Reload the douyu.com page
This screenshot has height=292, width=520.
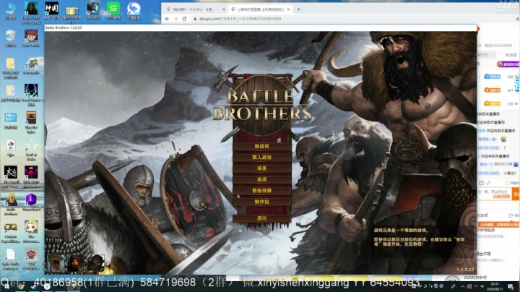(184, 19)
